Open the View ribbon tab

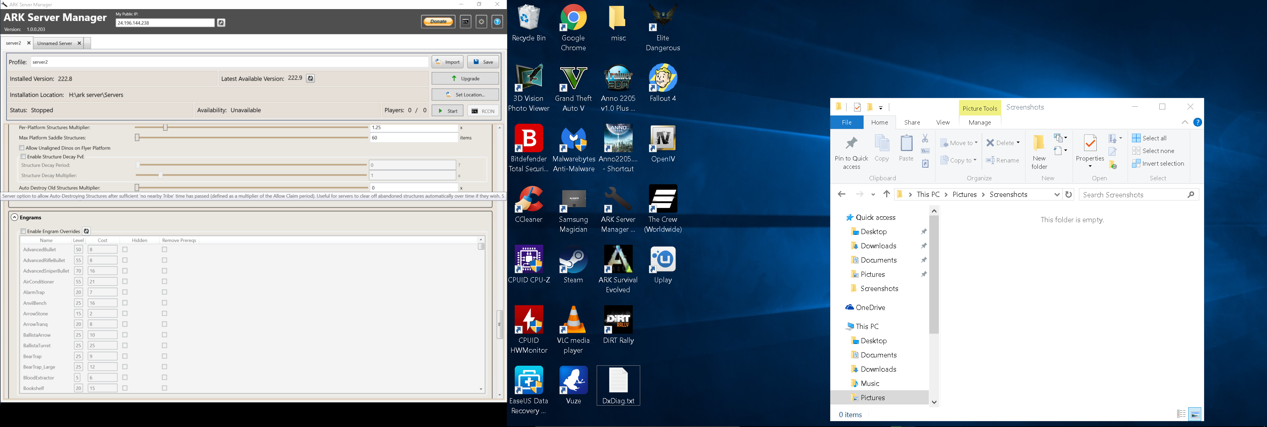coord(943,122)
